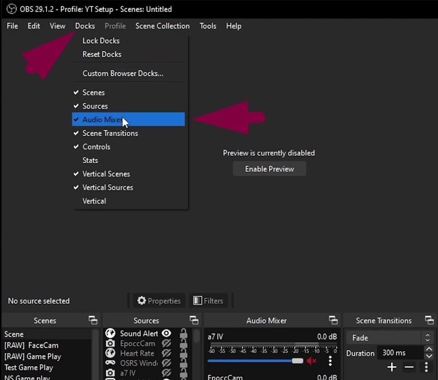Viewport: 438px width, 380px height.
Task: Uncheck Vertical Scenes dock
Action: click(129, 174)
